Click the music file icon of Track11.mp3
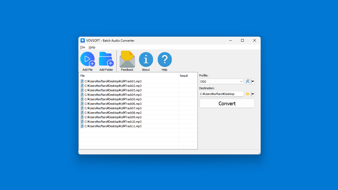 (82, 126)
